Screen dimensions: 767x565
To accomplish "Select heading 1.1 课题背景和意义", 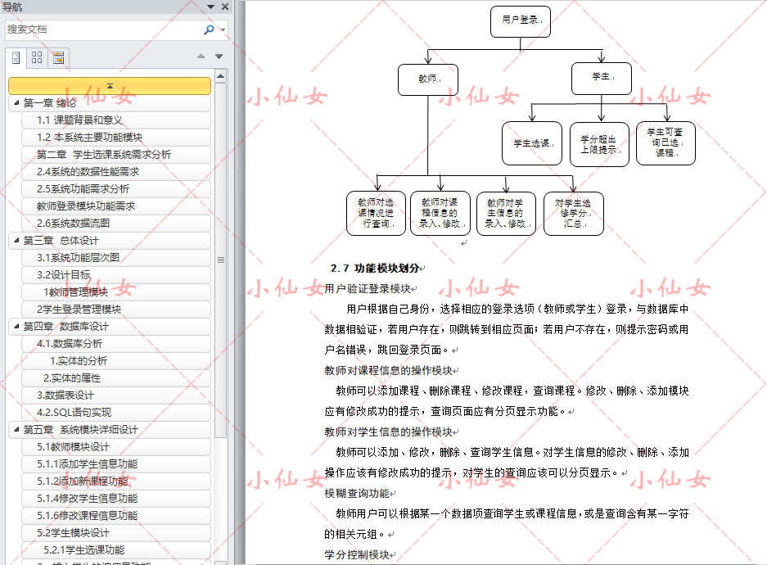I will 116,120.
